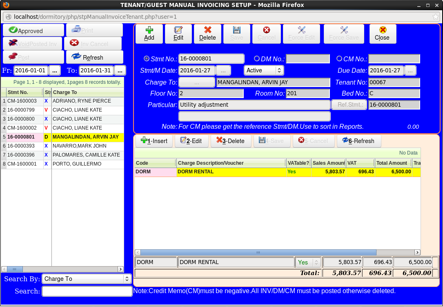443x307 pixels.
Task: Choose the CM No. radio button
Action: coord(339,58)
